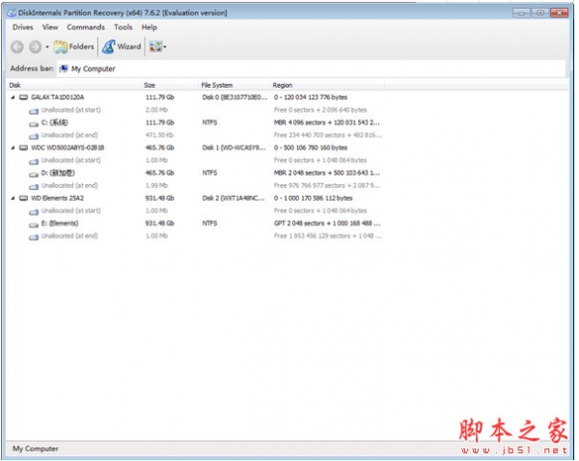Click the Forward navigation arrow icon
The image size is (579, 461).
(x=36, y=47)
